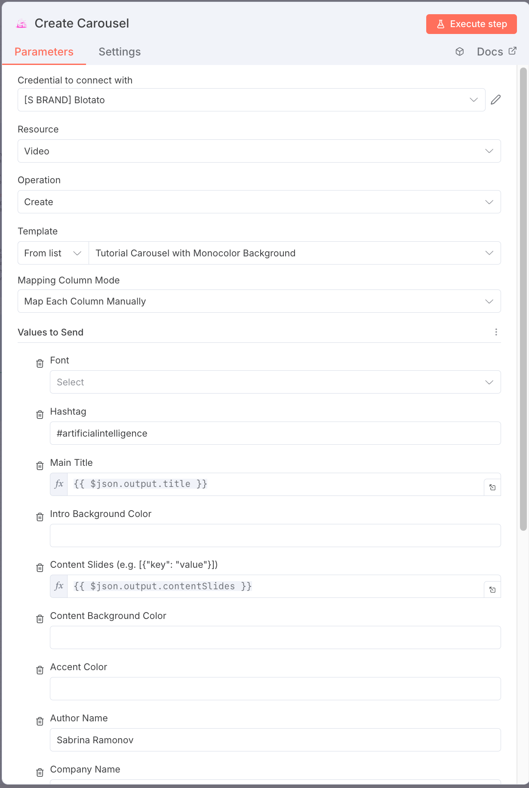The width and height of the screenshot is (529, 788).
Task: Delete the Font field with trash icon
Action: 40,363
